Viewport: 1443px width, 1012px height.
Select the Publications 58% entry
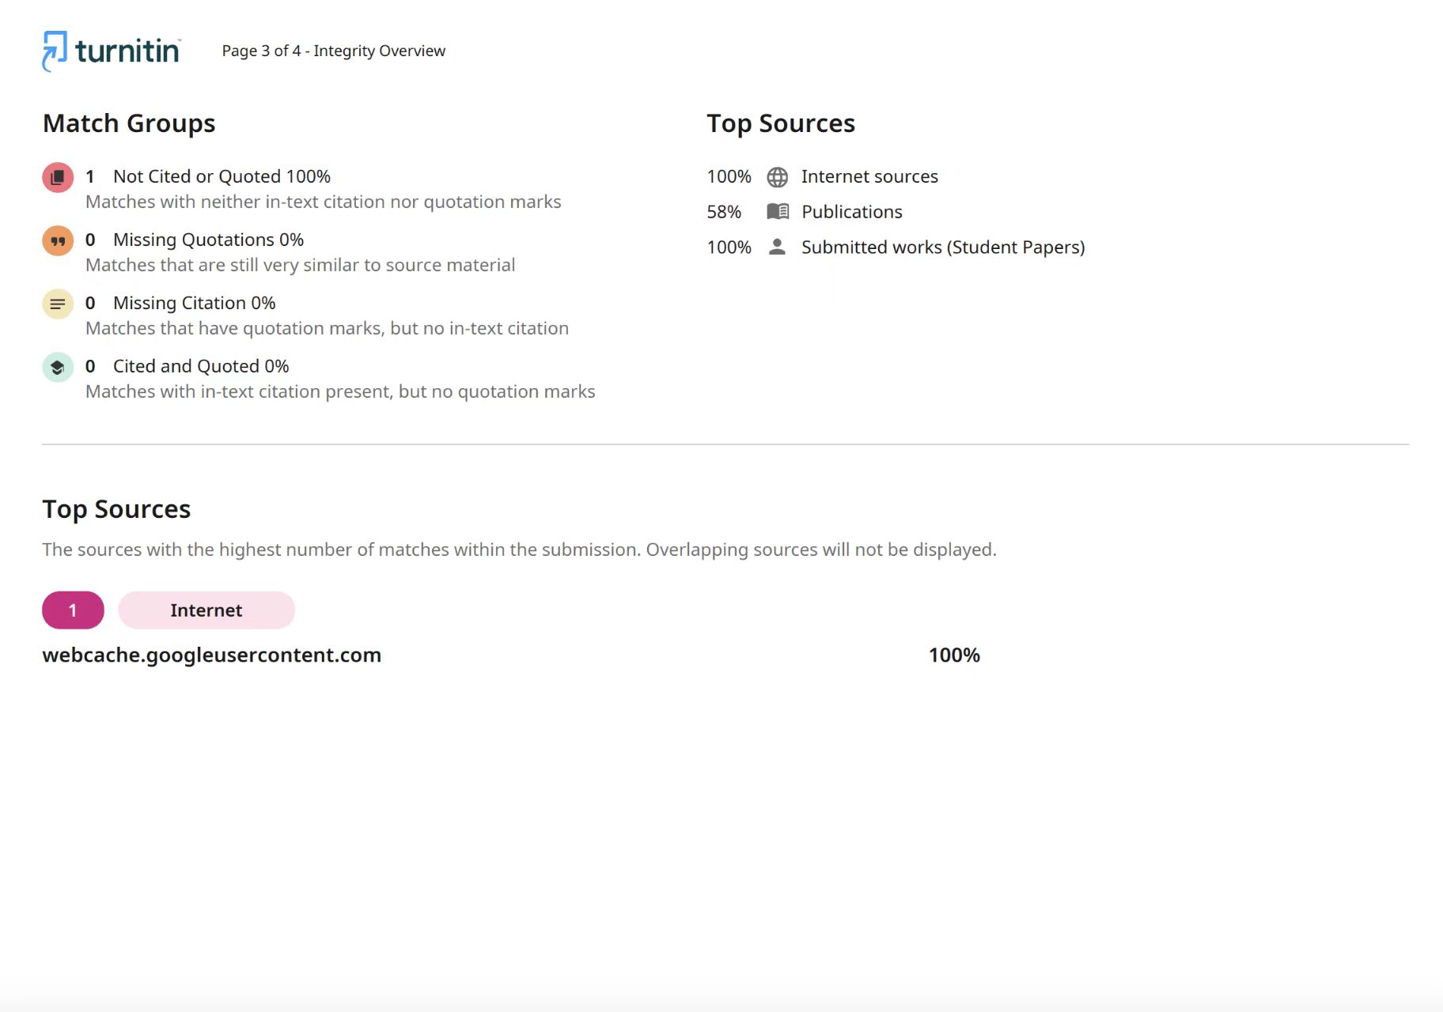pyautogui.click(x=805, y=212)
